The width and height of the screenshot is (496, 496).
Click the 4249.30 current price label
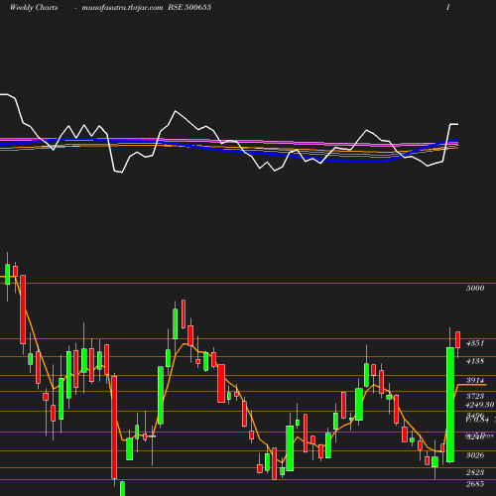point(480,405)
